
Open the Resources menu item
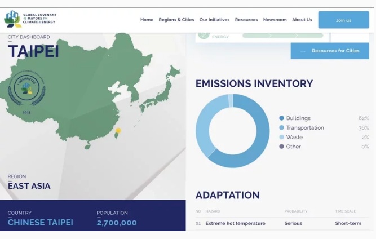tap(246, 20)
